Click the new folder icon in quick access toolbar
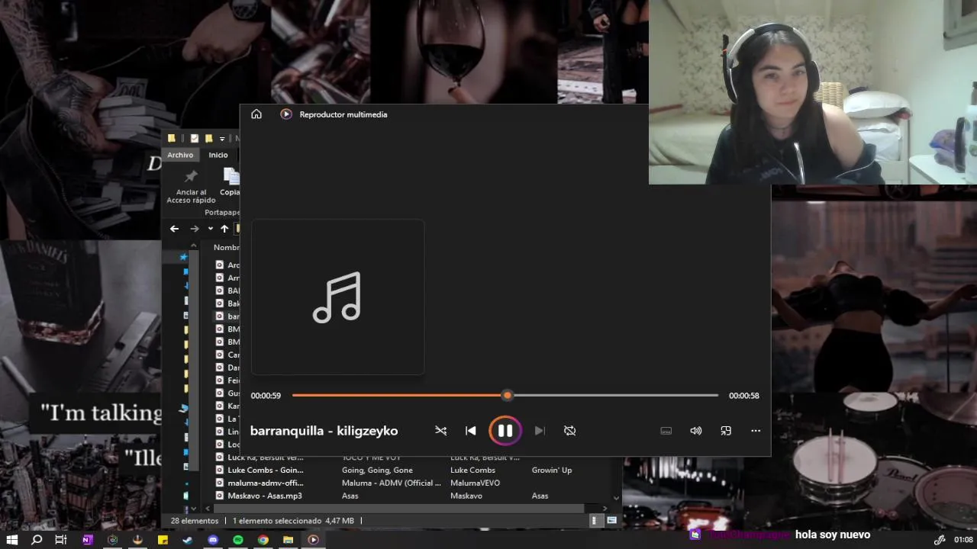Viewport: 977px width, 549px height. point(208,138)
